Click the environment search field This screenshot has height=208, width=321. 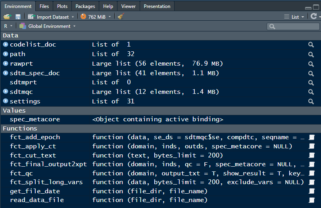pyautogui.click(x=295, y=26)
